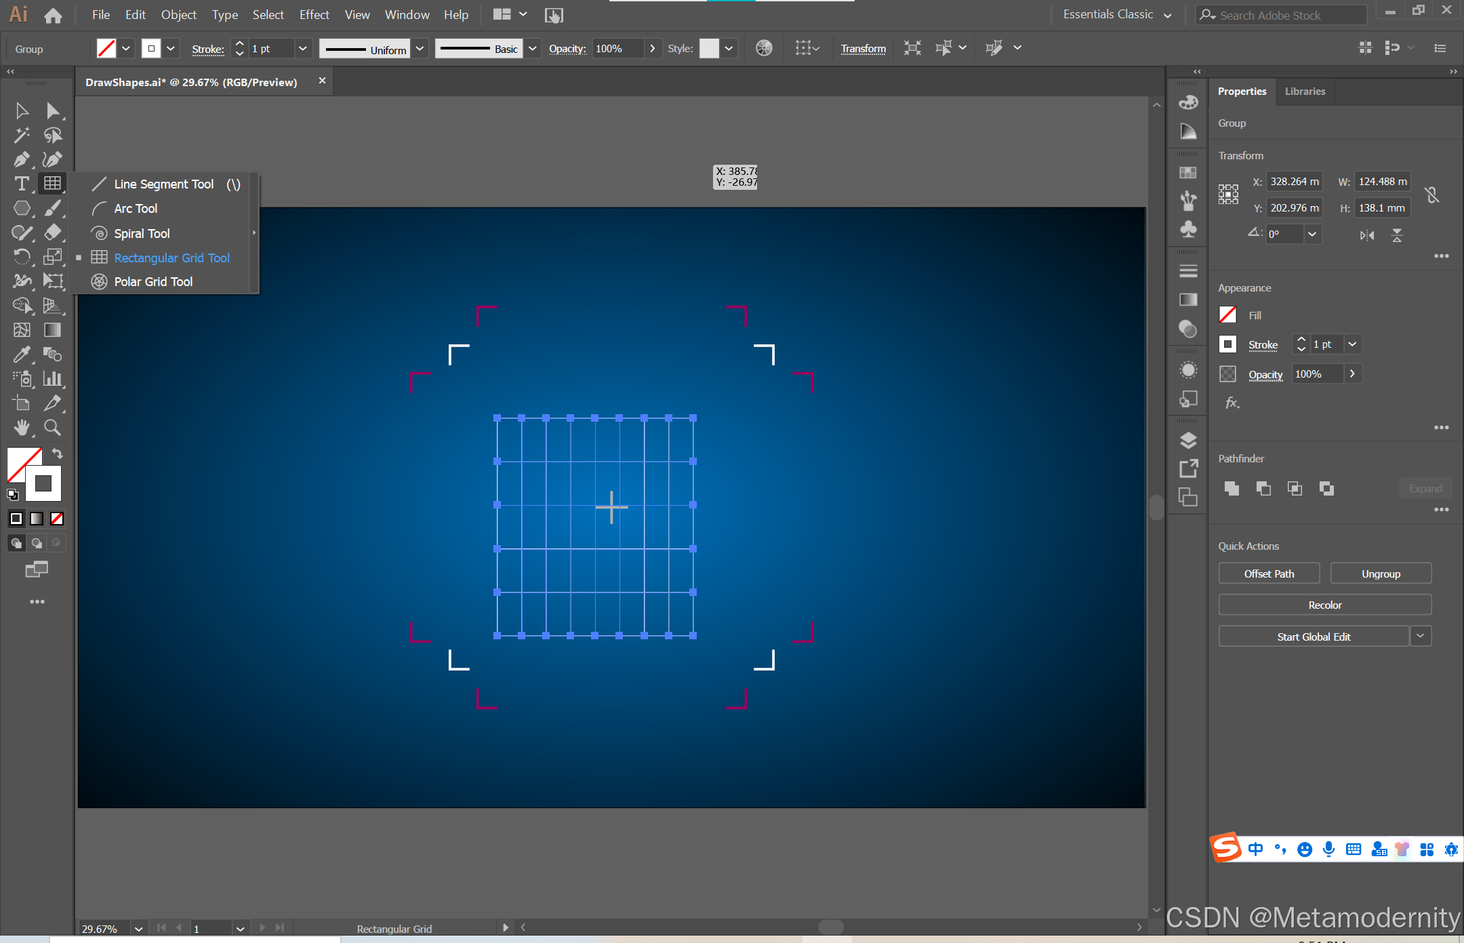The height and width of the screenshot is (943, 1464).
Task: Select the Zoom tool
Action: point(52,427)
